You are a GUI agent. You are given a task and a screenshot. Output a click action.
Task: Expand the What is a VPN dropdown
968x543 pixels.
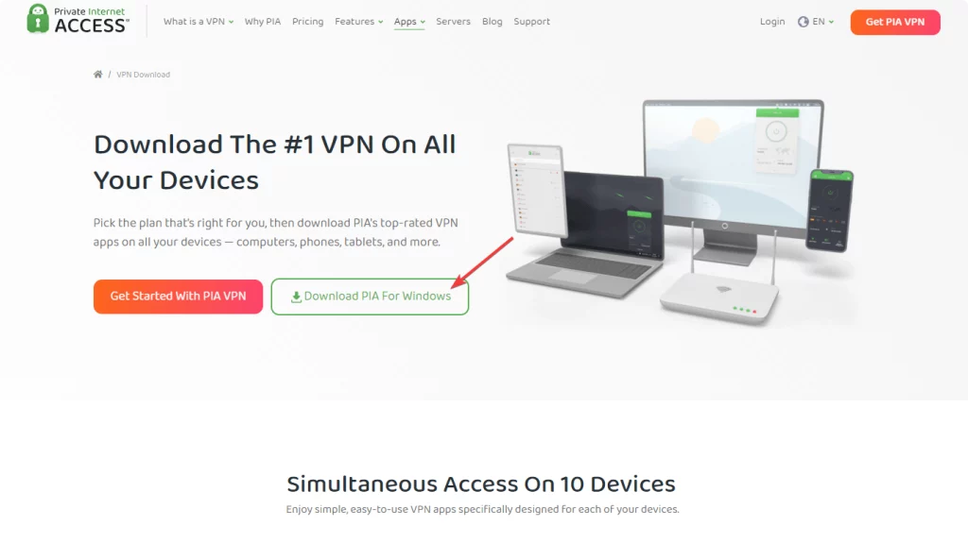point(199,22)
